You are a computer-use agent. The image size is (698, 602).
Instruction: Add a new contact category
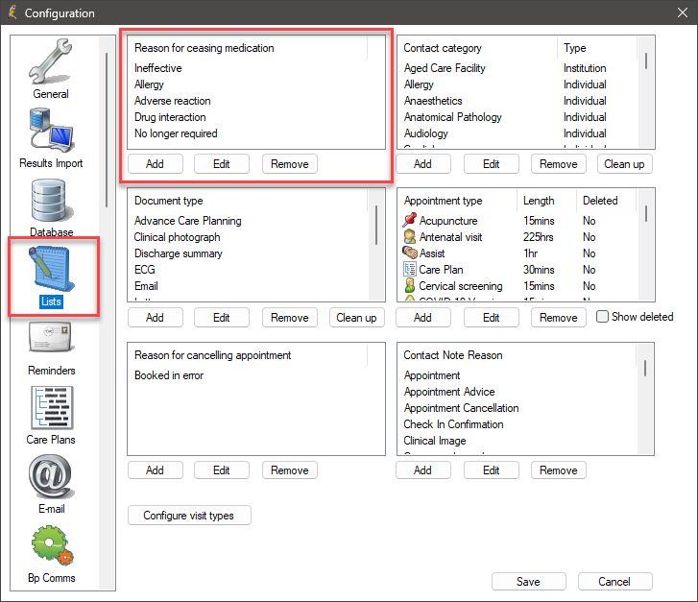coord(422,164)
